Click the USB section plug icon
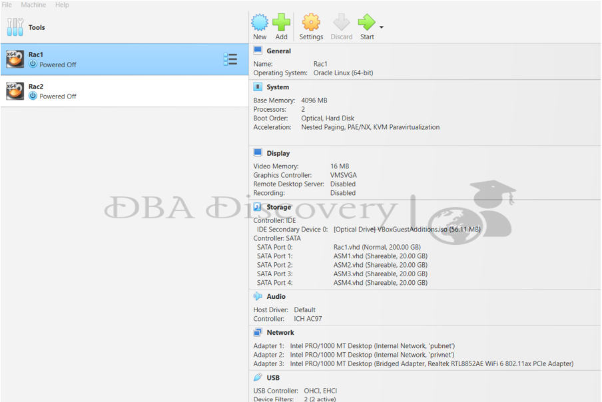Screen dimensions: 602x402 pos(258,377)
